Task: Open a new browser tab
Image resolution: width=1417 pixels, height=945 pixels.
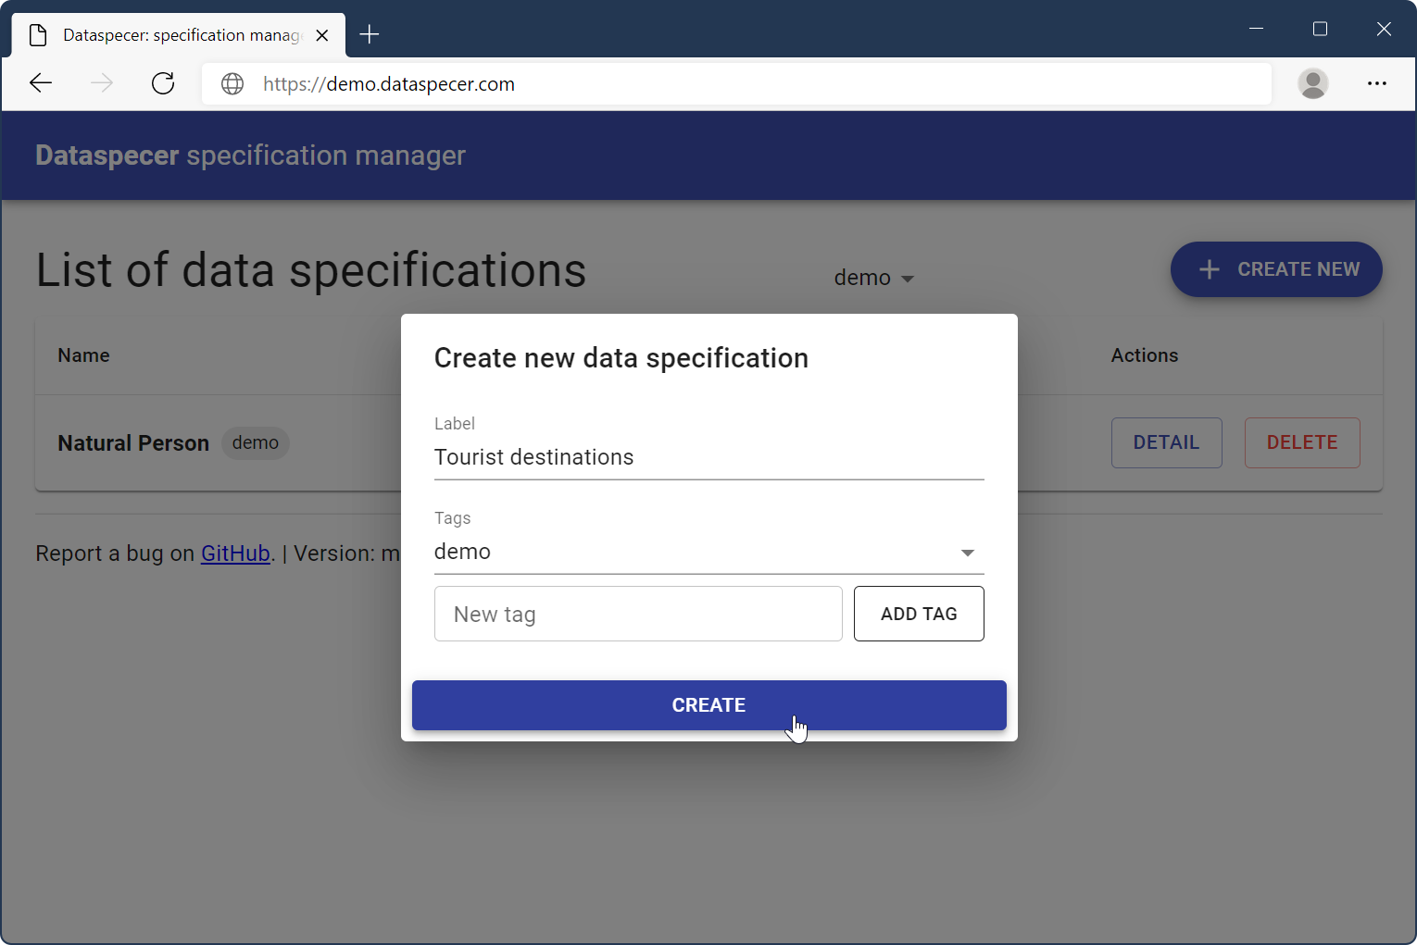Action: click(370, 35)
